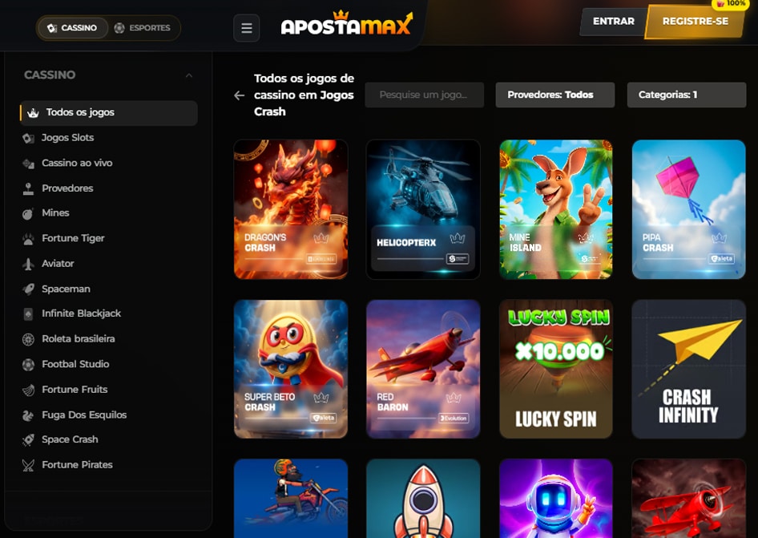Collapse the CASSINO sidebar section
758x538 pixels.
coord(189,75)
